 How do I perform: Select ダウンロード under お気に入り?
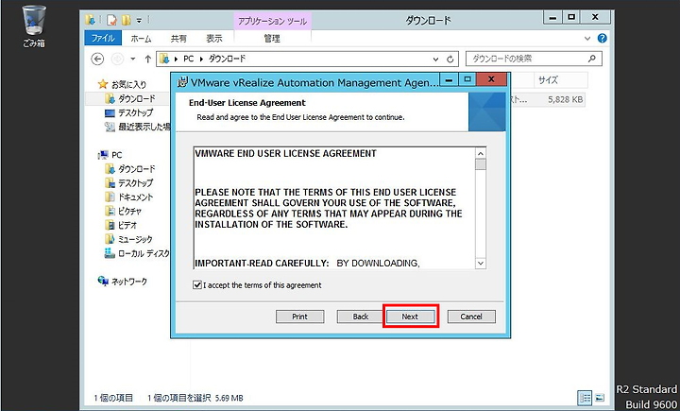point(130,98)
